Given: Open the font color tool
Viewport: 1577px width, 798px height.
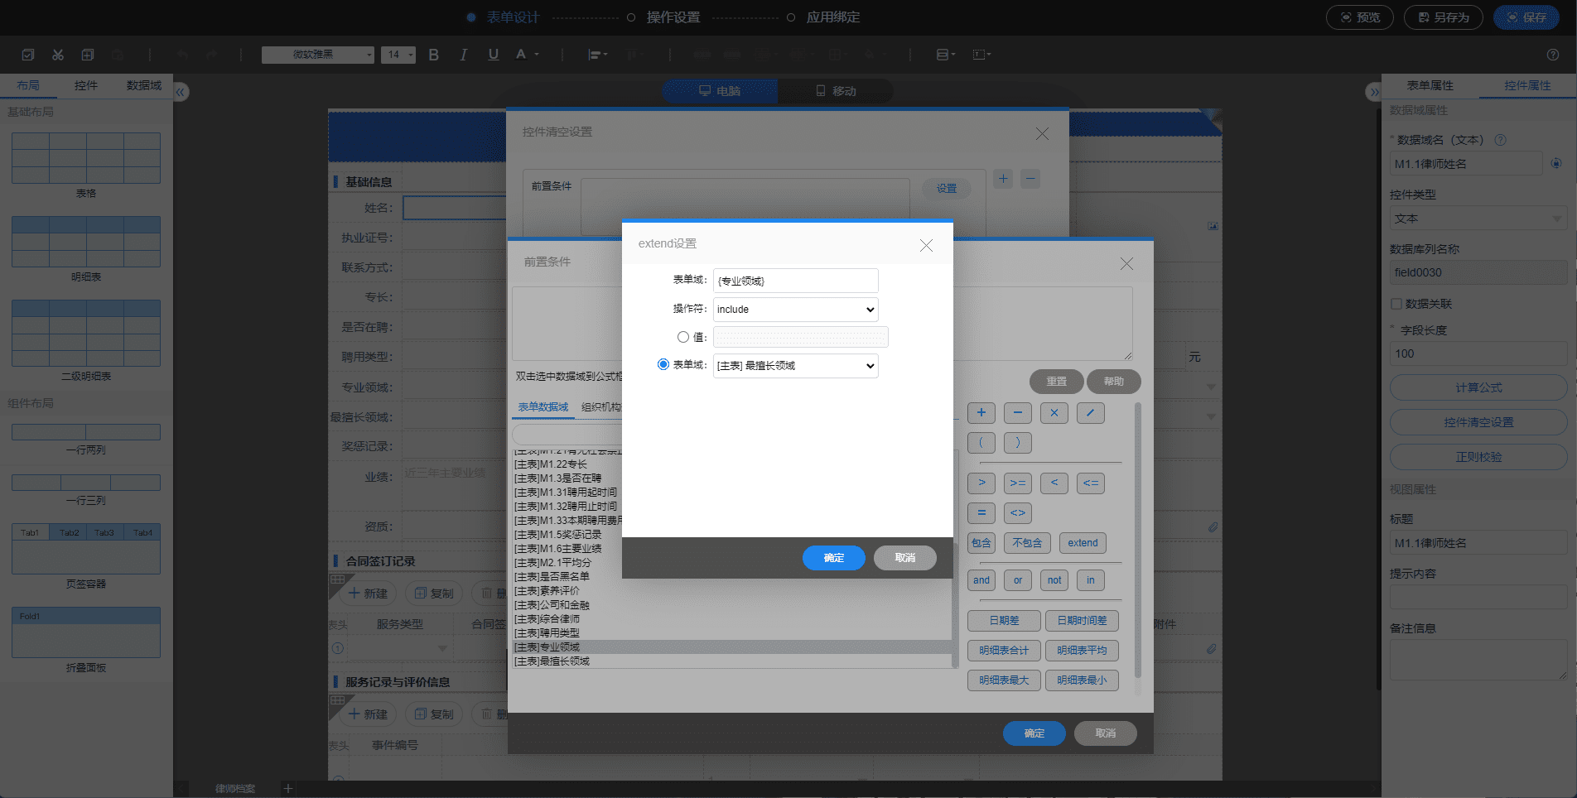Looking at the screenshot, I should (x=526, y=55).
